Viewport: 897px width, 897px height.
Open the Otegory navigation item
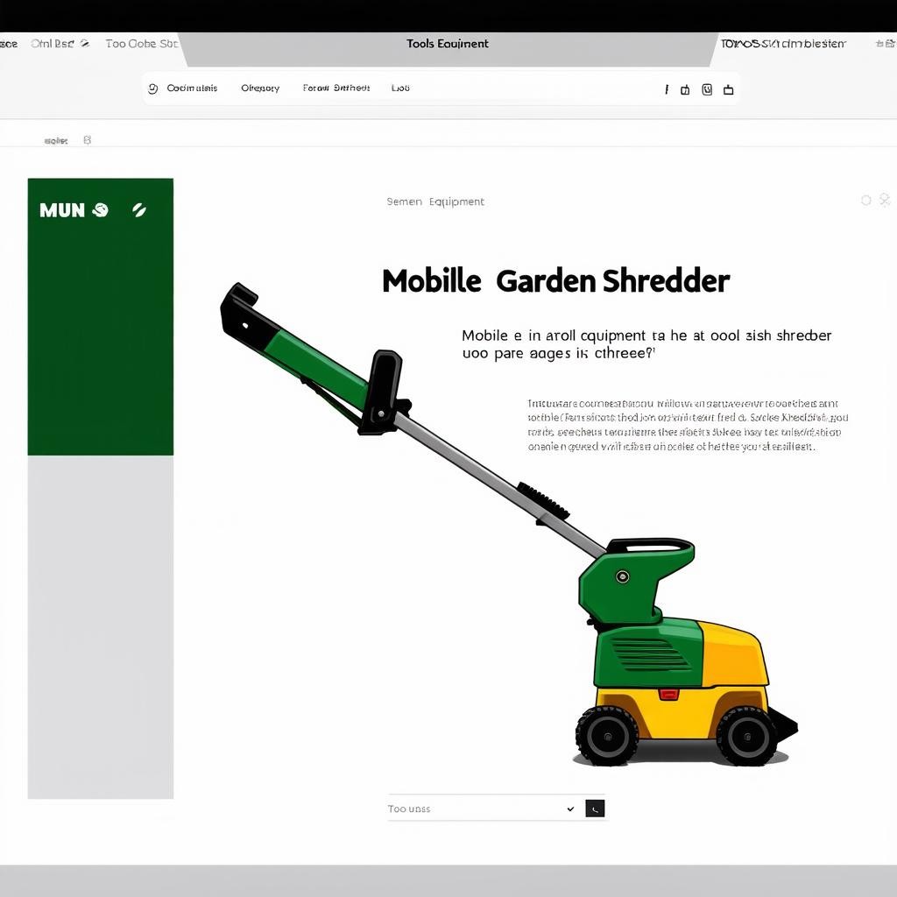(260, 88)
